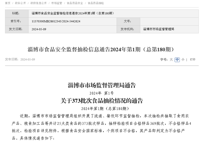Set font size to 大
Screen dimensions: 204x141
[x=171, y=59]
